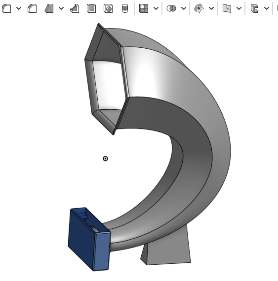Image resolution: width=278 pixels, height=281 pixels.
Task: Select the Rib tool
Action: (x=75, y=8)
